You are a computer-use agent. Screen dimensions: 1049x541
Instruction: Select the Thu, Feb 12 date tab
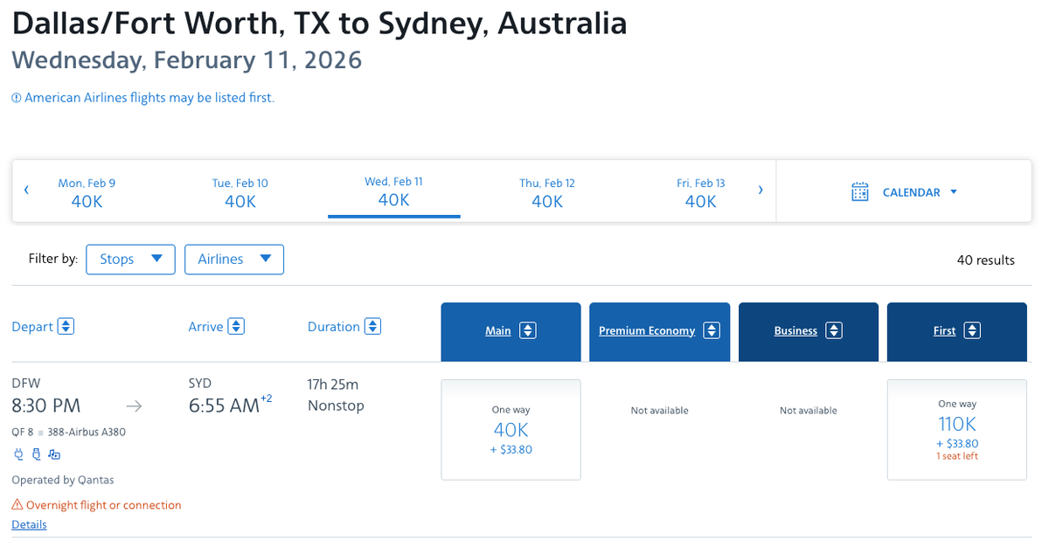pos(547,191)
